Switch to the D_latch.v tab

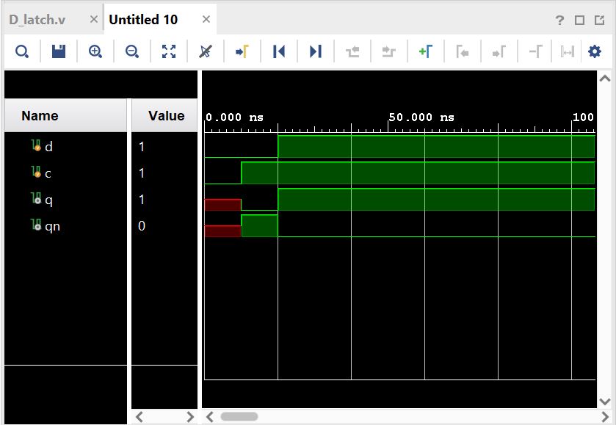tap(37, 20)
